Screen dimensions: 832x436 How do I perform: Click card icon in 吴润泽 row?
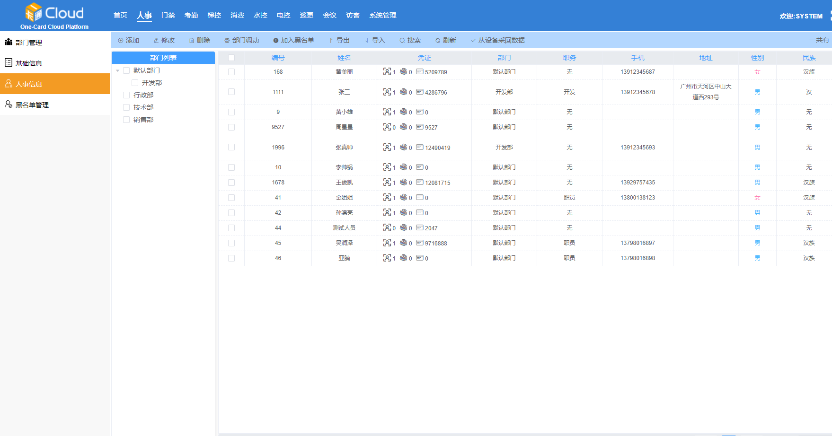point(420,243)
